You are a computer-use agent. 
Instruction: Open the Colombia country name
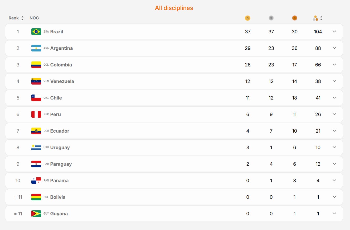pos(61,65)
